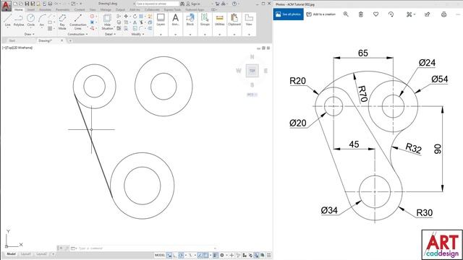
Task: Select the Arc tool
Action: pyautogui.click(x=42, y=20)
